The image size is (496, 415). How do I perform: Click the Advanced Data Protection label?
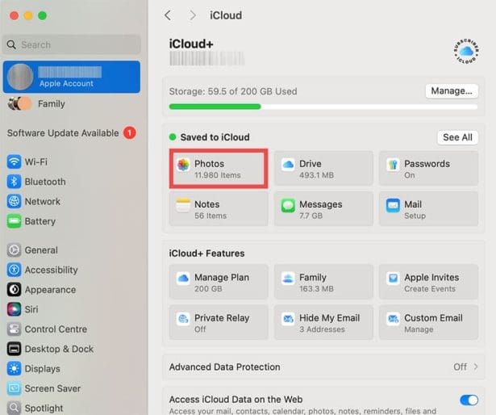click(x=224, y=367)
